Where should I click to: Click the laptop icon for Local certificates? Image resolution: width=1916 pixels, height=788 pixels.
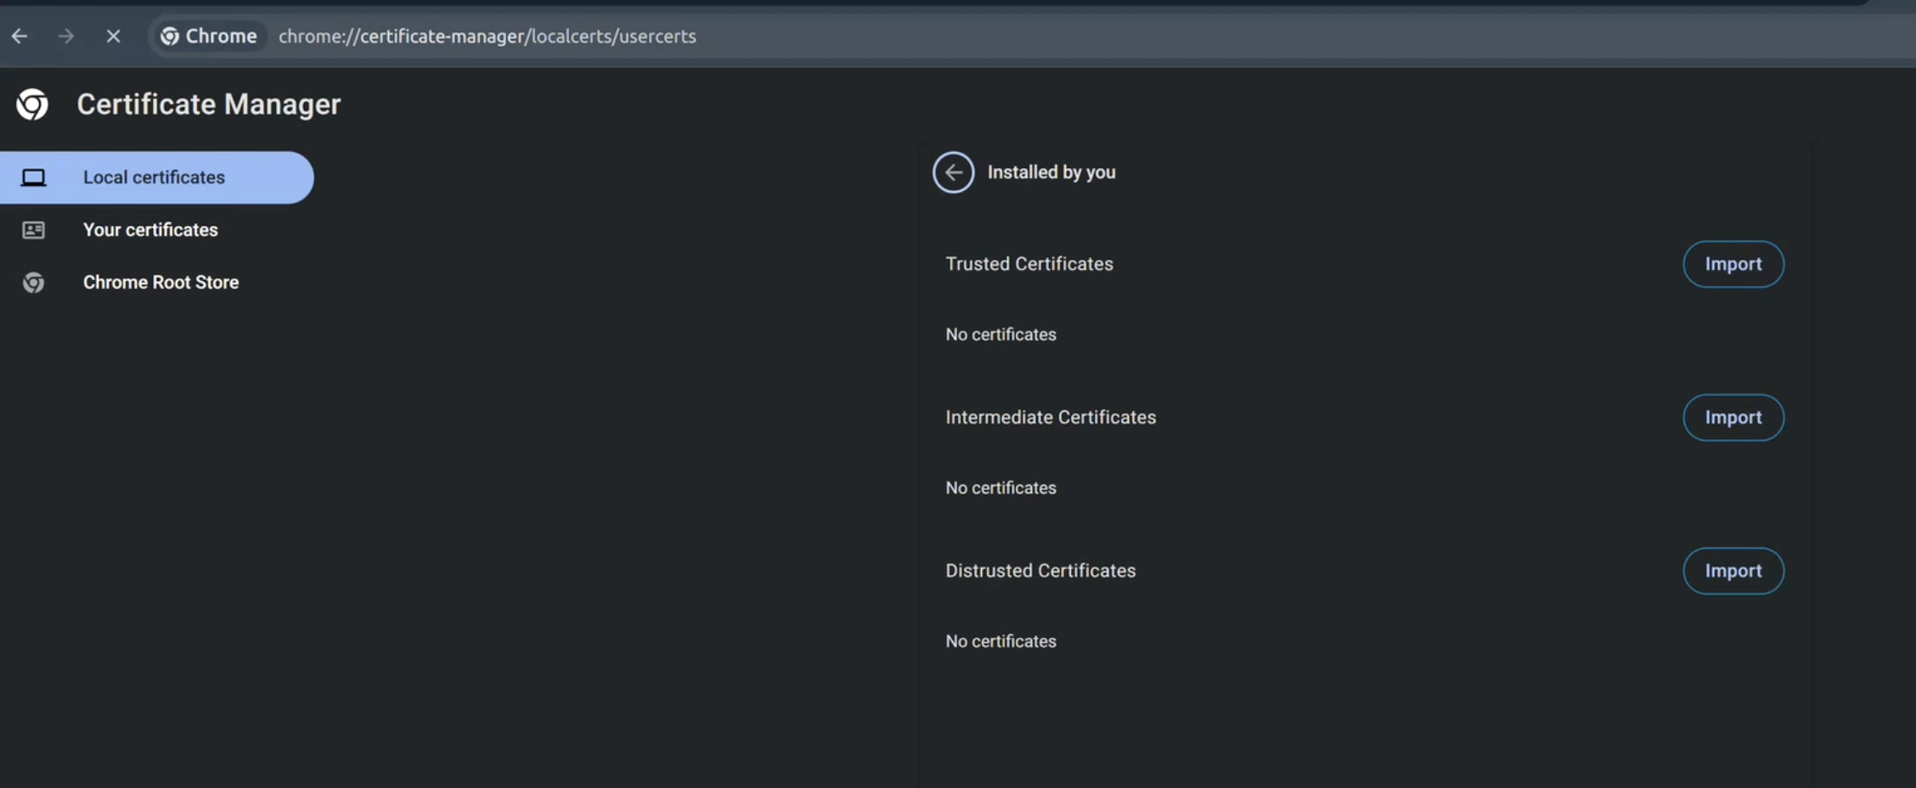point(34,177)
